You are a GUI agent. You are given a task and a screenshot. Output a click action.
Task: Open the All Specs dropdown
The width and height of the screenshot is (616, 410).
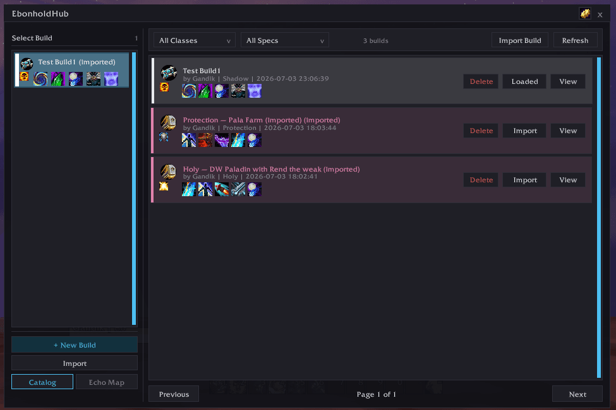285,40
